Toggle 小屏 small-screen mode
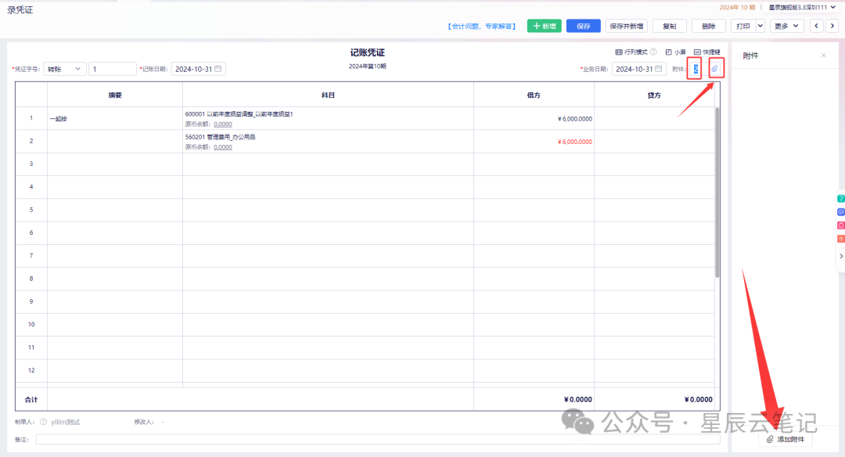Screen dimensions: 845x457 [x=676, y=52]
